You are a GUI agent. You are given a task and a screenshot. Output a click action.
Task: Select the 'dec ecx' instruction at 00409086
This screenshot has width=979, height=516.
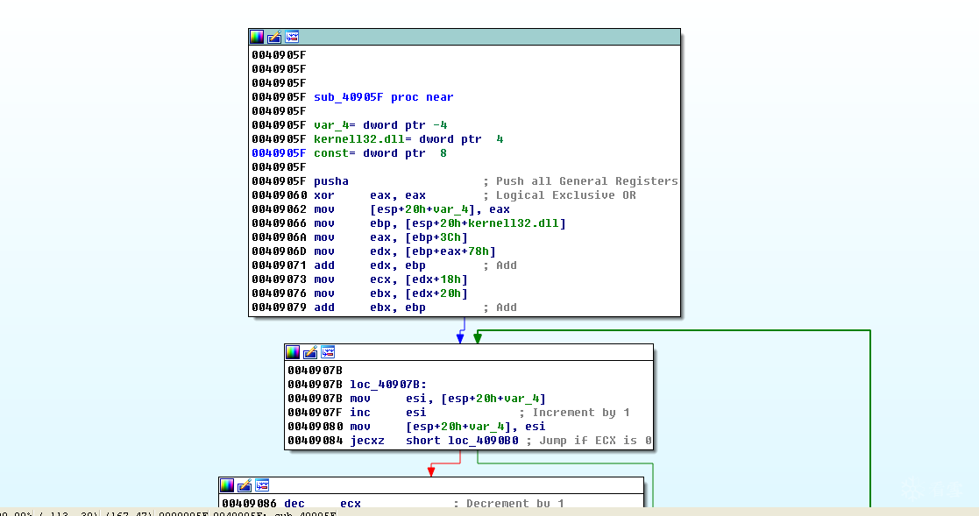click(x=323, y=503)
